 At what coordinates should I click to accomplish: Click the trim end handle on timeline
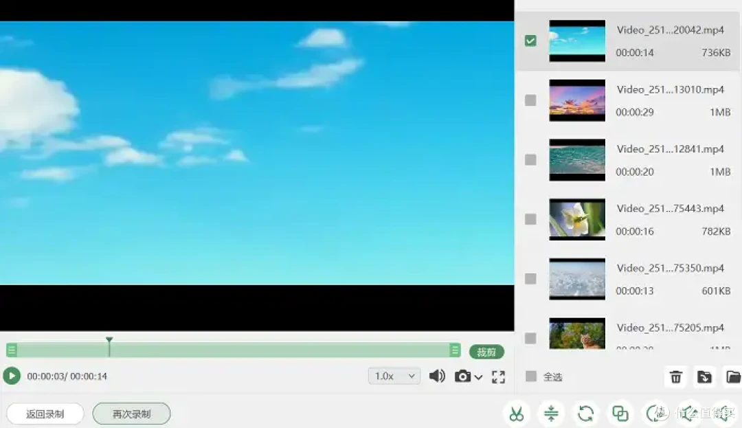pyautogui.click(x=455, y=350)
